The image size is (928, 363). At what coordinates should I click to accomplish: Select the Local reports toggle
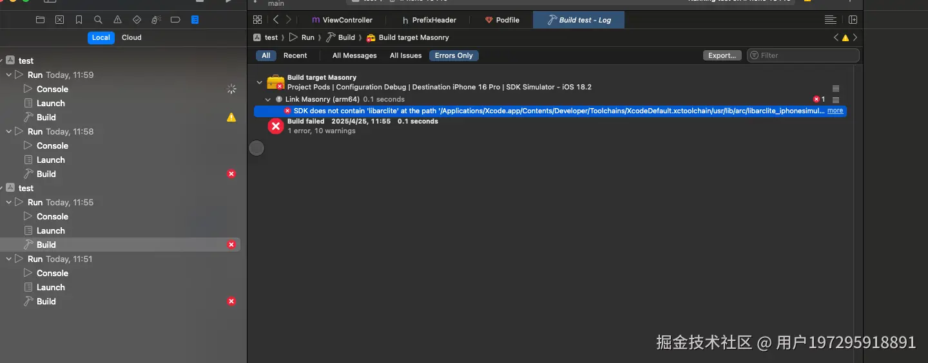101,37
